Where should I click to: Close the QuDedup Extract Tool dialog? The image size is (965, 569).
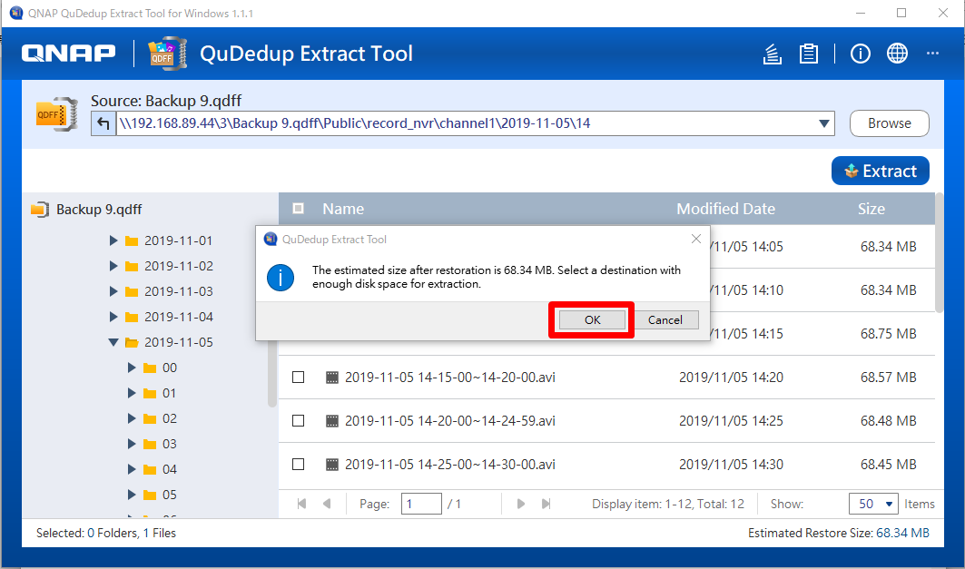pos(696,239)
